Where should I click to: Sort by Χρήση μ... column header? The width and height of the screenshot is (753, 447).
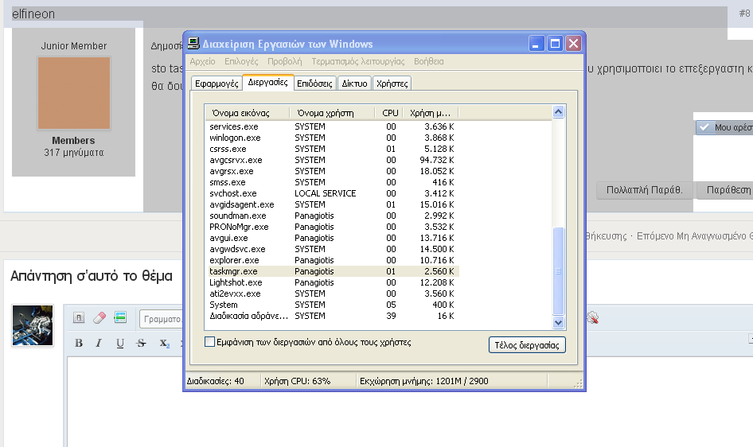tap(431, 113)
